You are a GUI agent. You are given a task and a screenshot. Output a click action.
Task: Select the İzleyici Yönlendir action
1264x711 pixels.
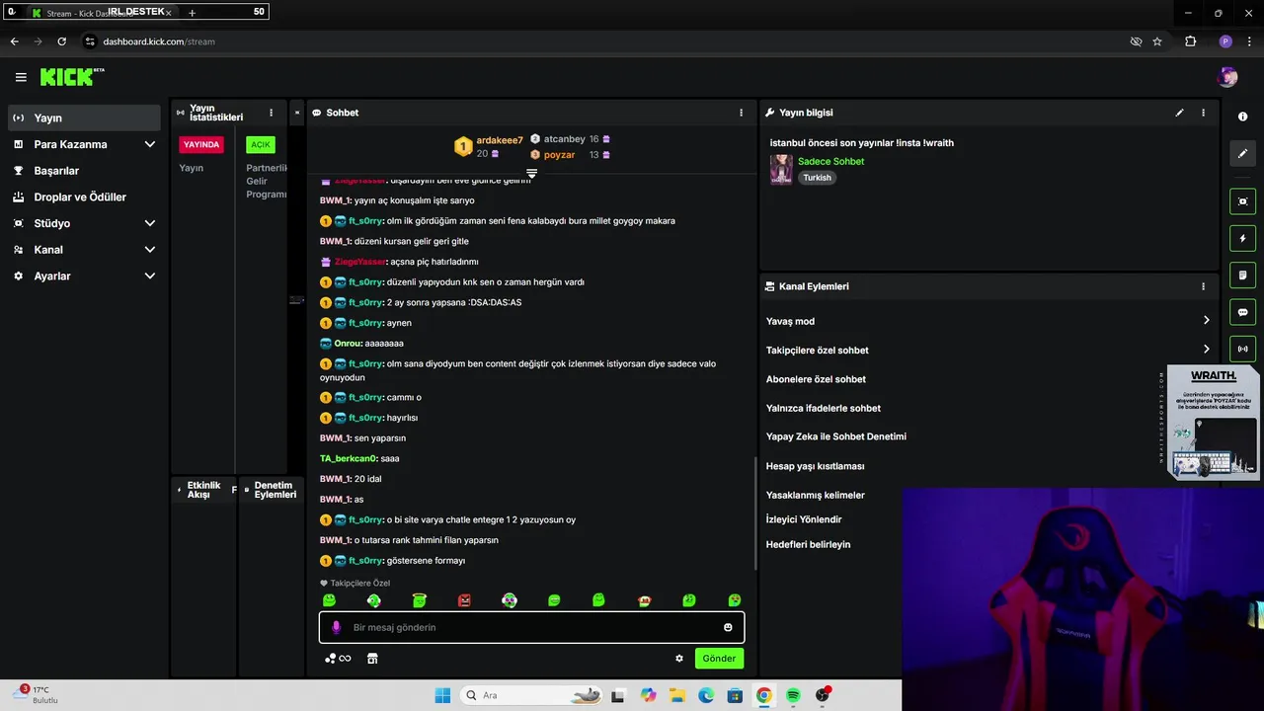[804, 519]
